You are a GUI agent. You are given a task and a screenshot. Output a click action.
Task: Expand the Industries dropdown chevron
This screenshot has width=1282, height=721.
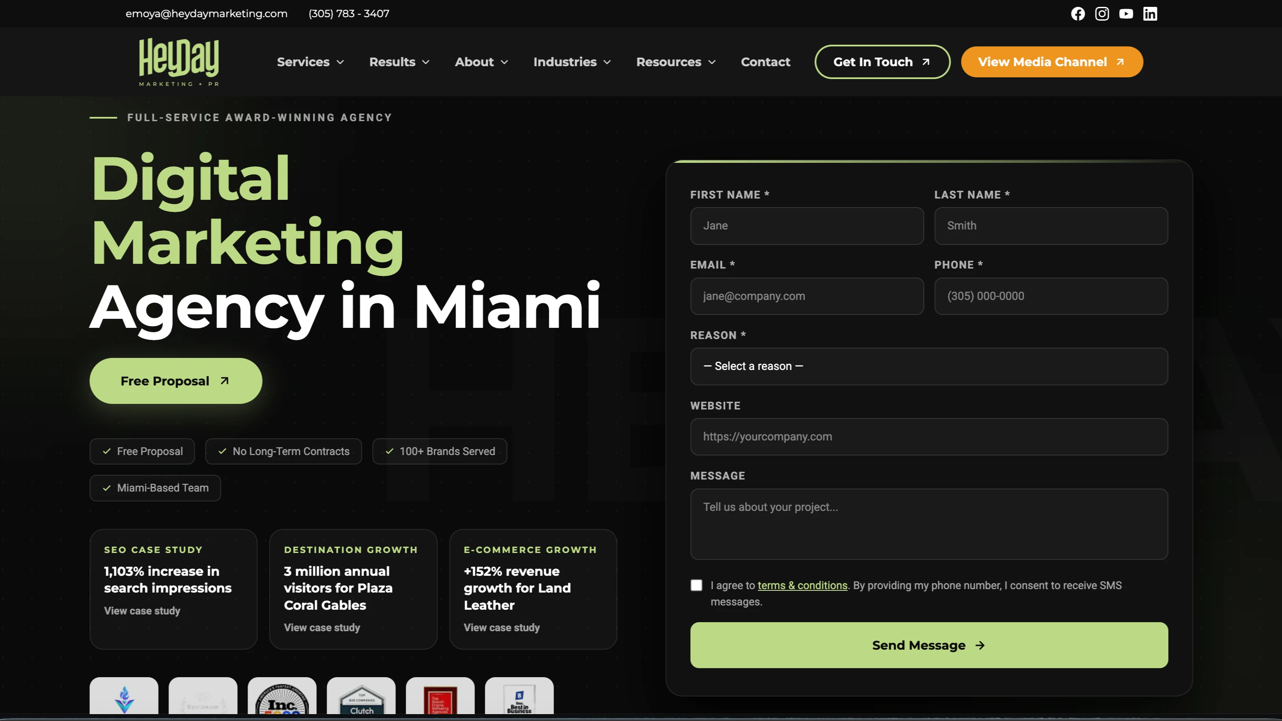607,62
